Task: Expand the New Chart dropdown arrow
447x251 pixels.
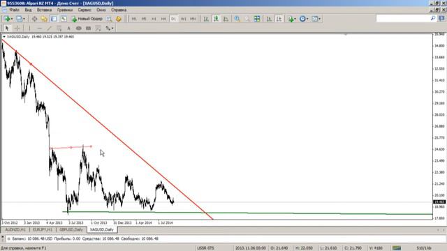Action: point(12,19)
